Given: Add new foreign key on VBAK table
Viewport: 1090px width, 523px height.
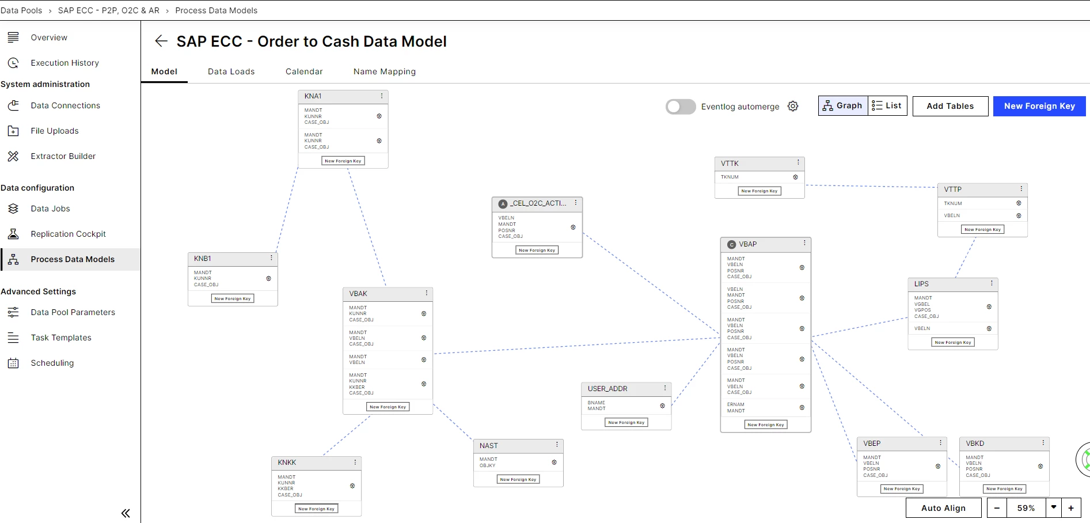Looking at the screenshot, I should pyautogui.click(x=388, y=407).
